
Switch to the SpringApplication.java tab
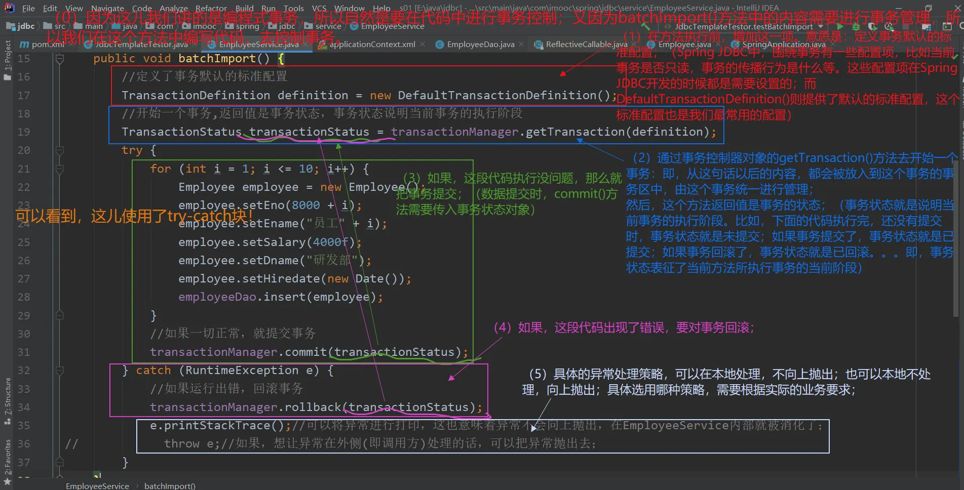[x=784, y=45]
